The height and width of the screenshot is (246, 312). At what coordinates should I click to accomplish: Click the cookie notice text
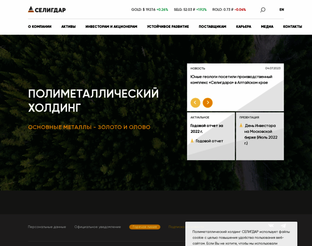(x=241, y=237)
